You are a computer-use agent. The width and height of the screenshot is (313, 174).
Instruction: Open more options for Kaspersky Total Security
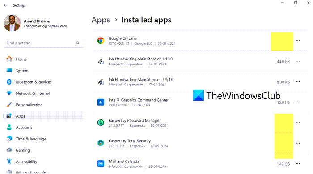298,143
